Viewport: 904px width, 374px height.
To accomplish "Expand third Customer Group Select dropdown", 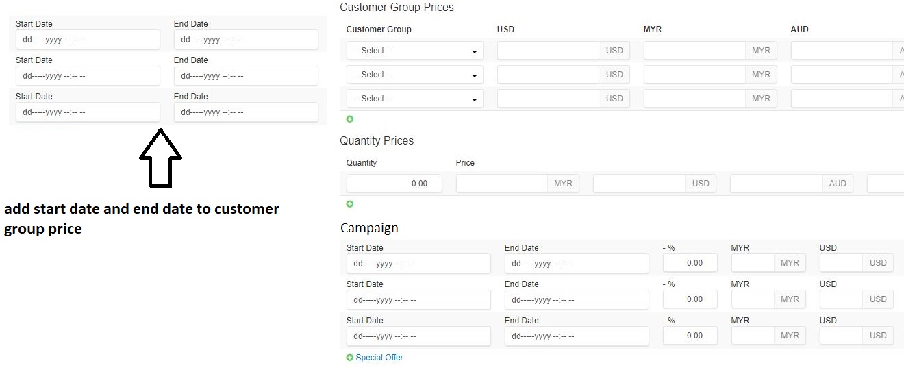I will (414, 99).
